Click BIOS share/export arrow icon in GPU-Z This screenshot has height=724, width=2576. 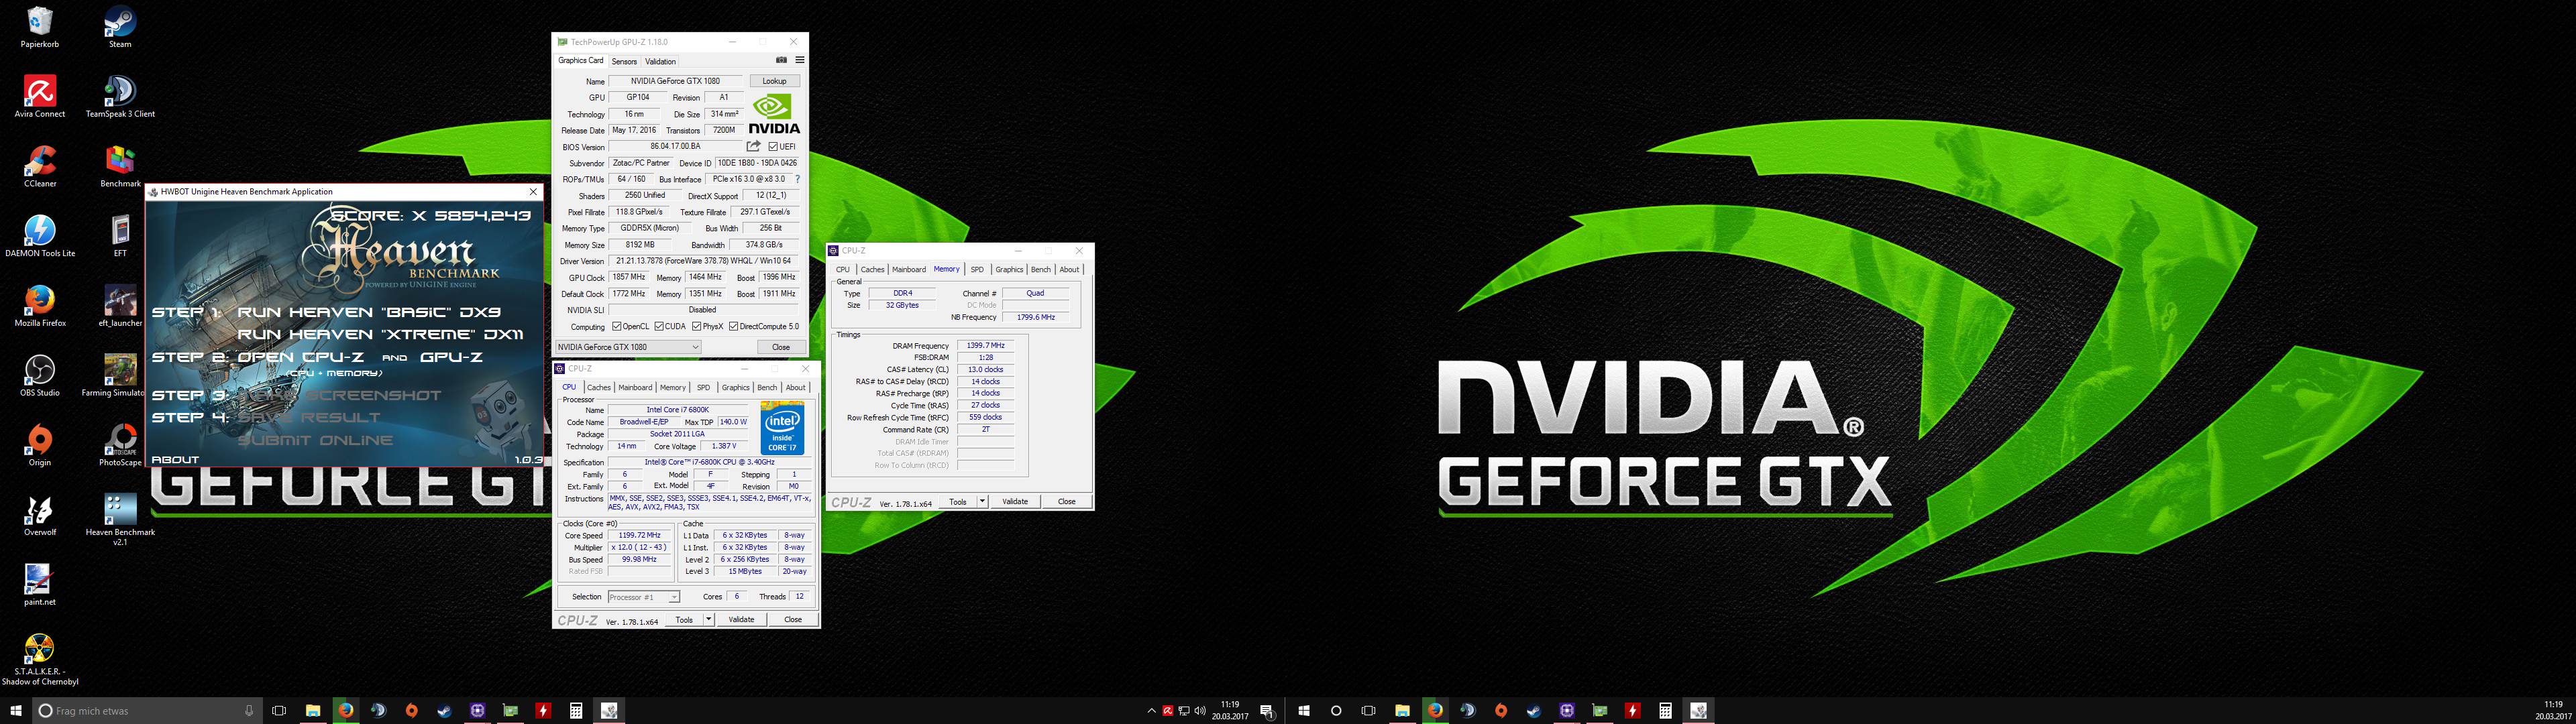click(754, 146)
